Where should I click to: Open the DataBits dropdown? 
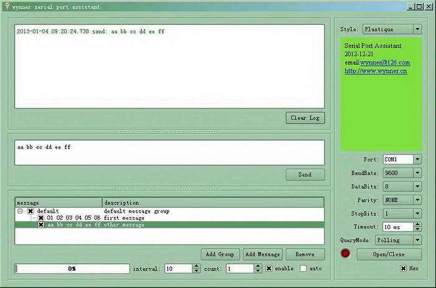402,187
